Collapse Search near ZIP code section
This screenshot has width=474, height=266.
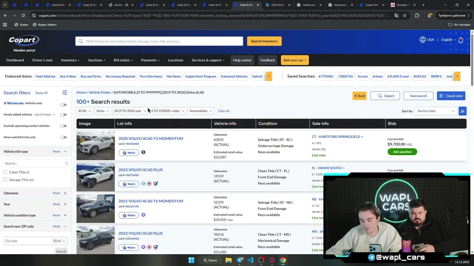point(65,226)
